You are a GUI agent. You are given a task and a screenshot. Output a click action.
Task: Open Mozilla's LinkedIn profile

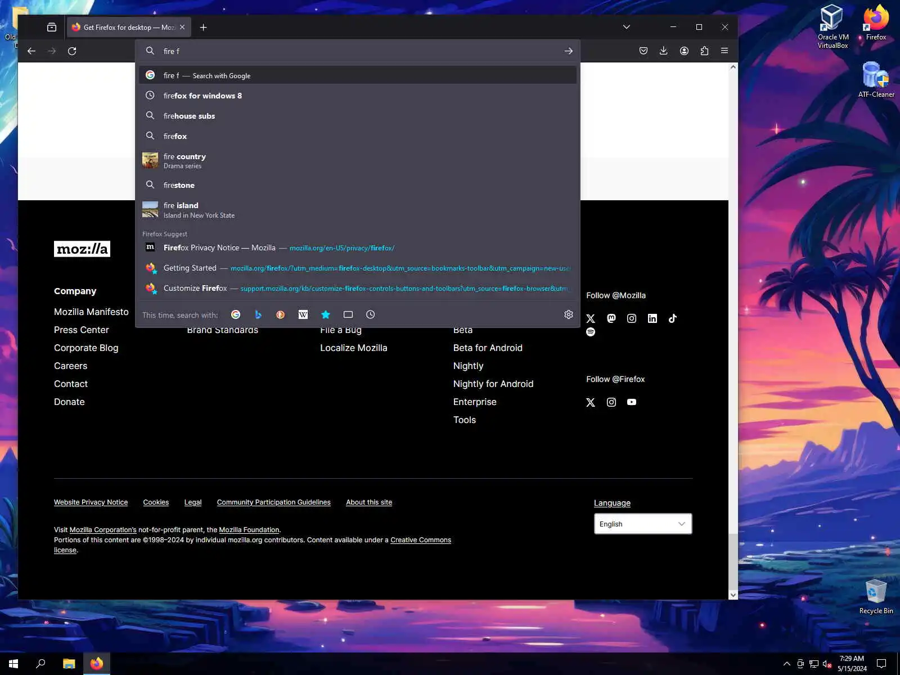pyautogui.click(x=652, y=318)
